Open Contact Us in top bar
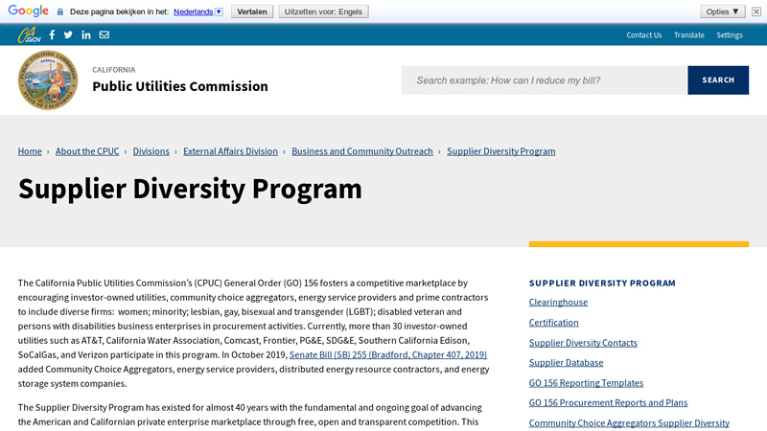 click(x=643, y=35)
